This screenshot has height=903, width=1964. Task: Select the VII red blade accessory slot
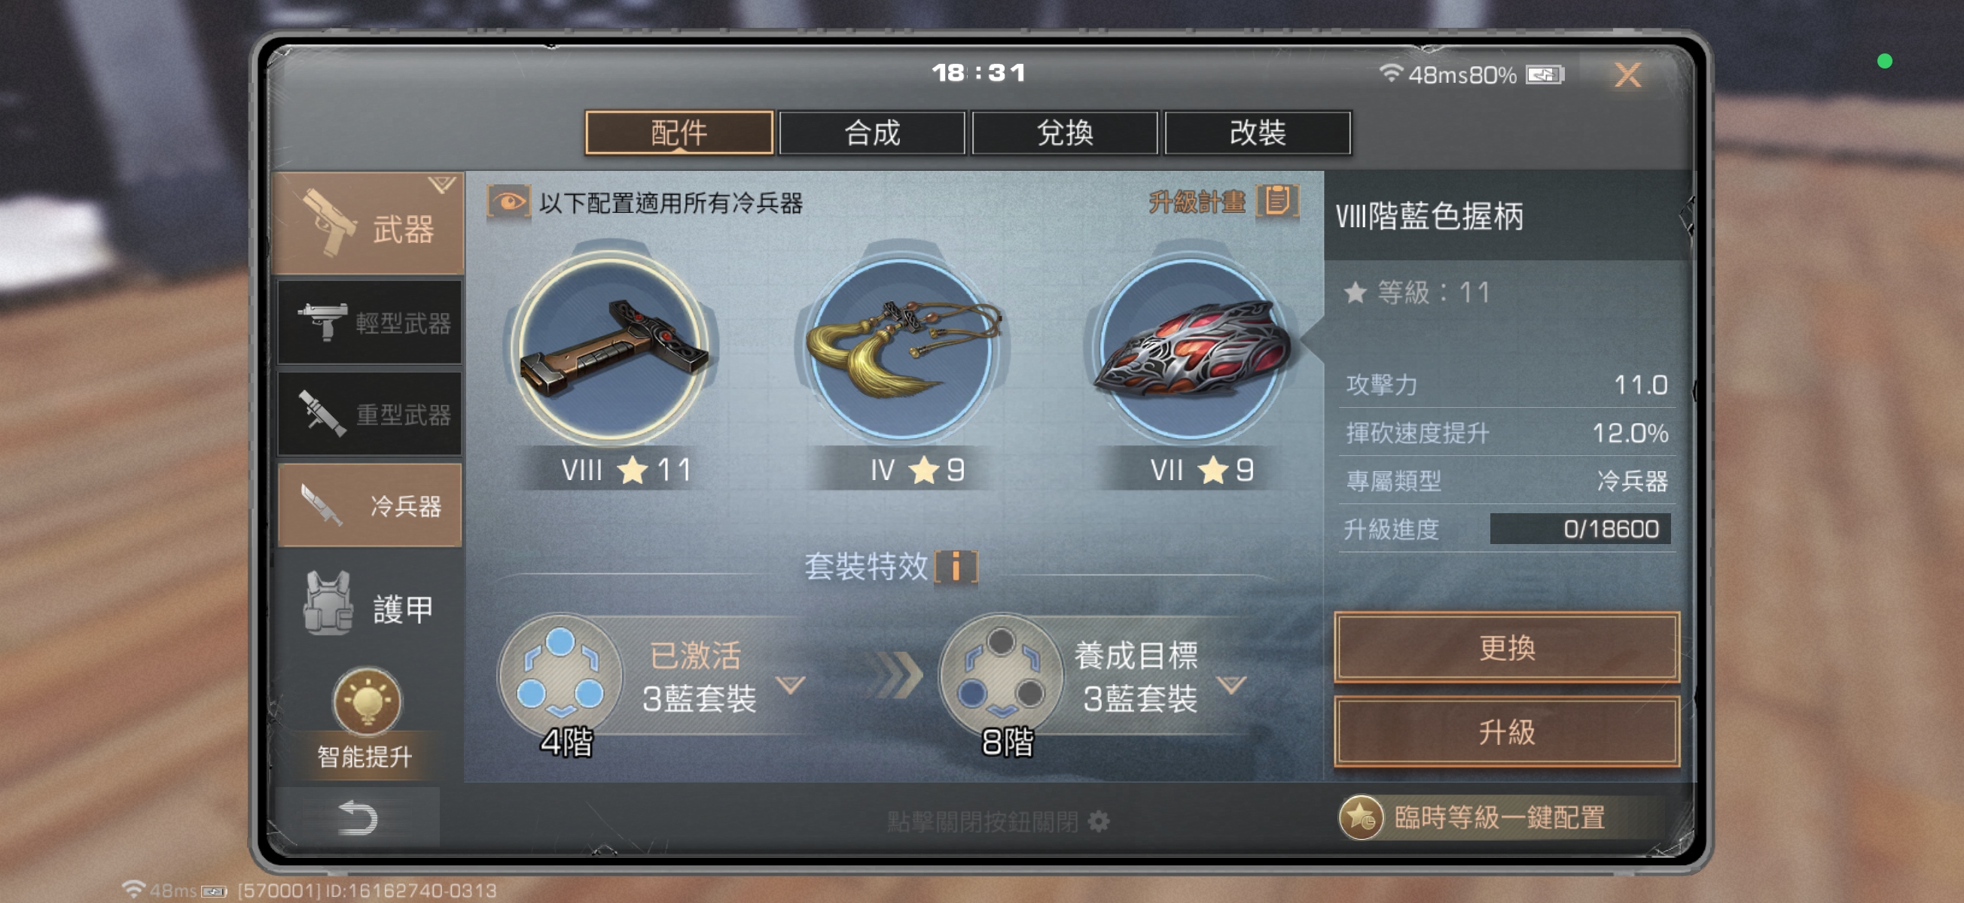coord(1190,348)
